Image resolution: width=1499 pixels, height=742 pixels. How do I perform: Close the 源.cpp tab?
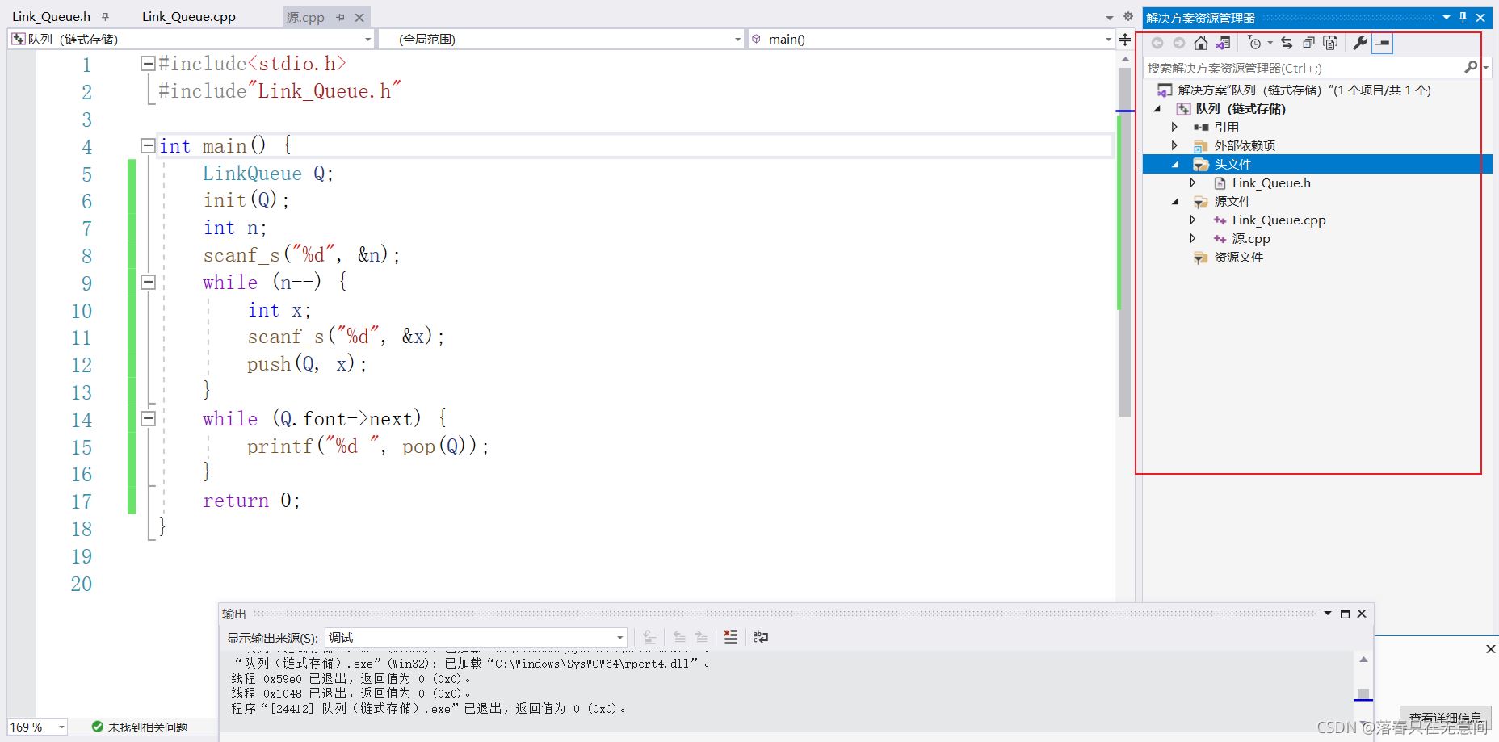tap(359, 17)
